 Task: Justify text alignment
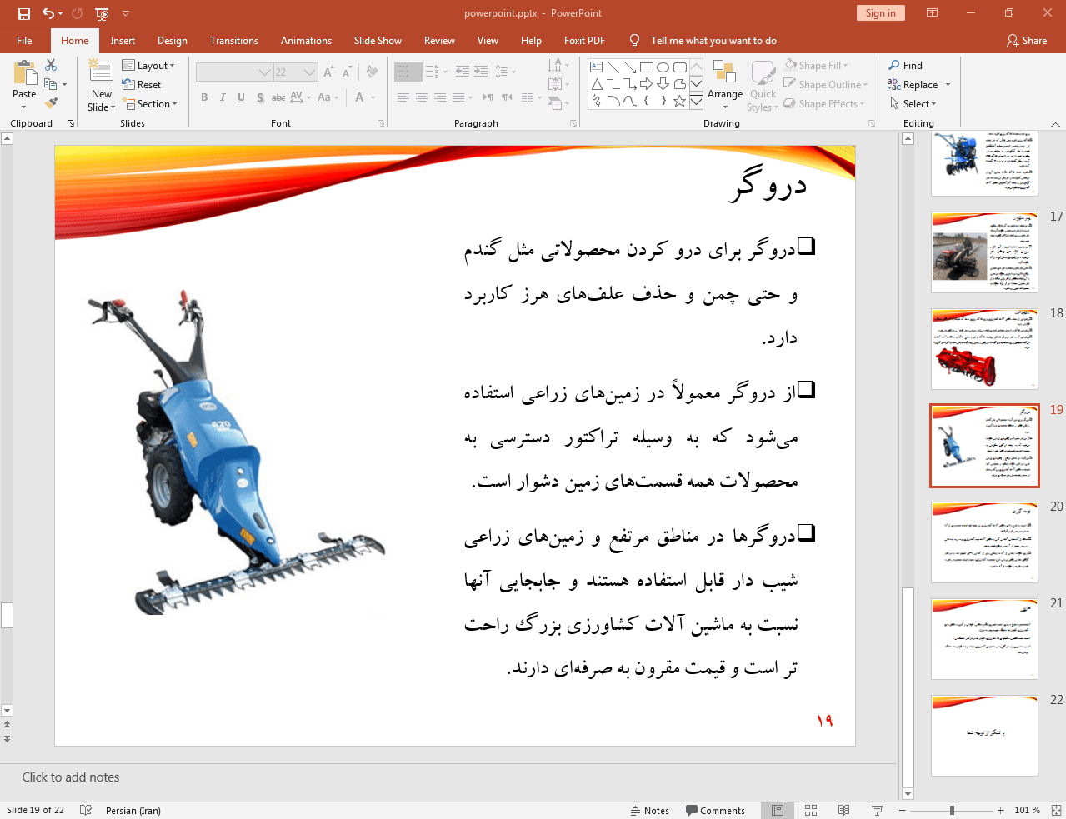click(x=458, y=97)
